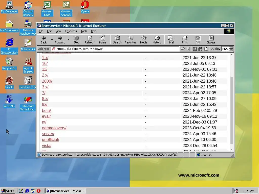Image resolution: width=259 pixels, height=194 pixels.
Task: Click the Stop loading icon
Action: tap(76, 40)
